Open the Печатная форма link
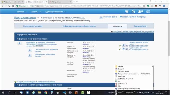This screenshot has width=170, height=95. (110, 17)
